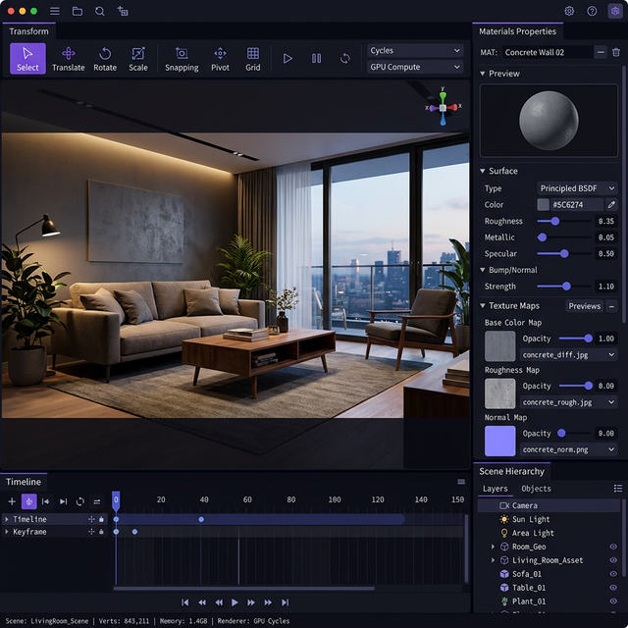Choose the Scale tool
The image size is (628, 628).
tap(138, 58)
